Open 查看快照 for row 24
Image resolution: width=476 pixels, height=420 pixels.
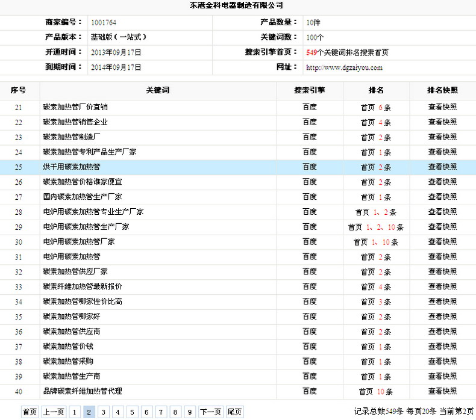click(442, 152)
